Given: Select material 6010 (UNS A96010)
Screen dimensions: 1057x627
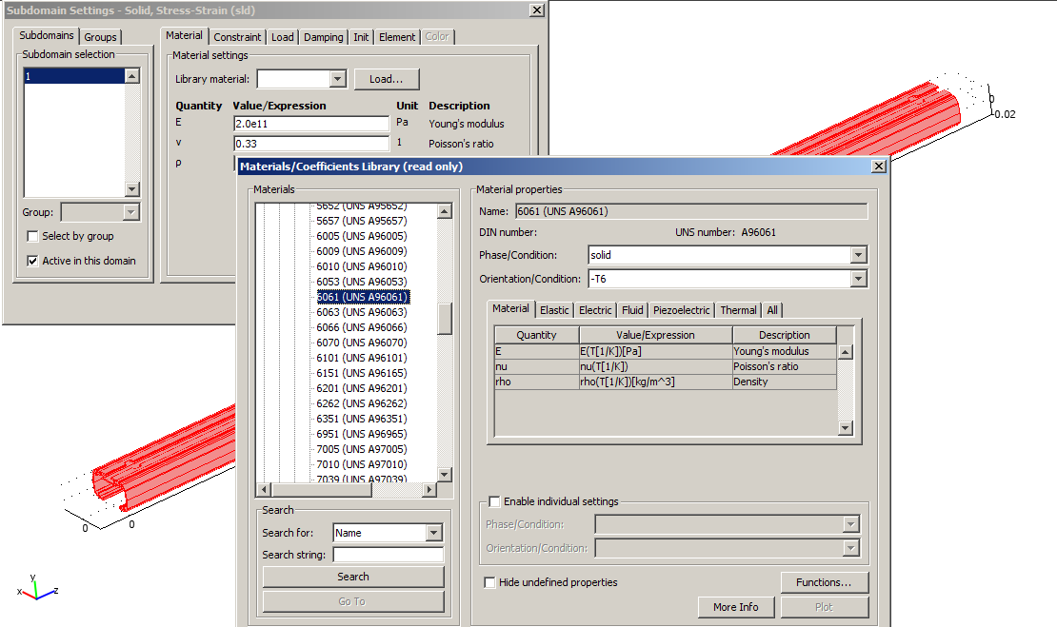Looking at the screenshot, I should point(361,266).
